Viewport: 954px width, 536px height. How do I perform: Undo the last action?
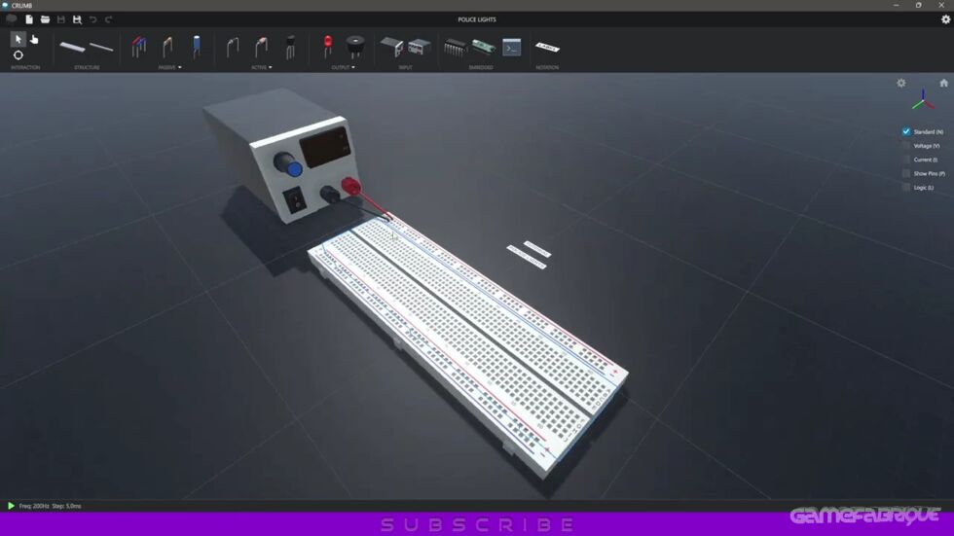coord(93,19)
